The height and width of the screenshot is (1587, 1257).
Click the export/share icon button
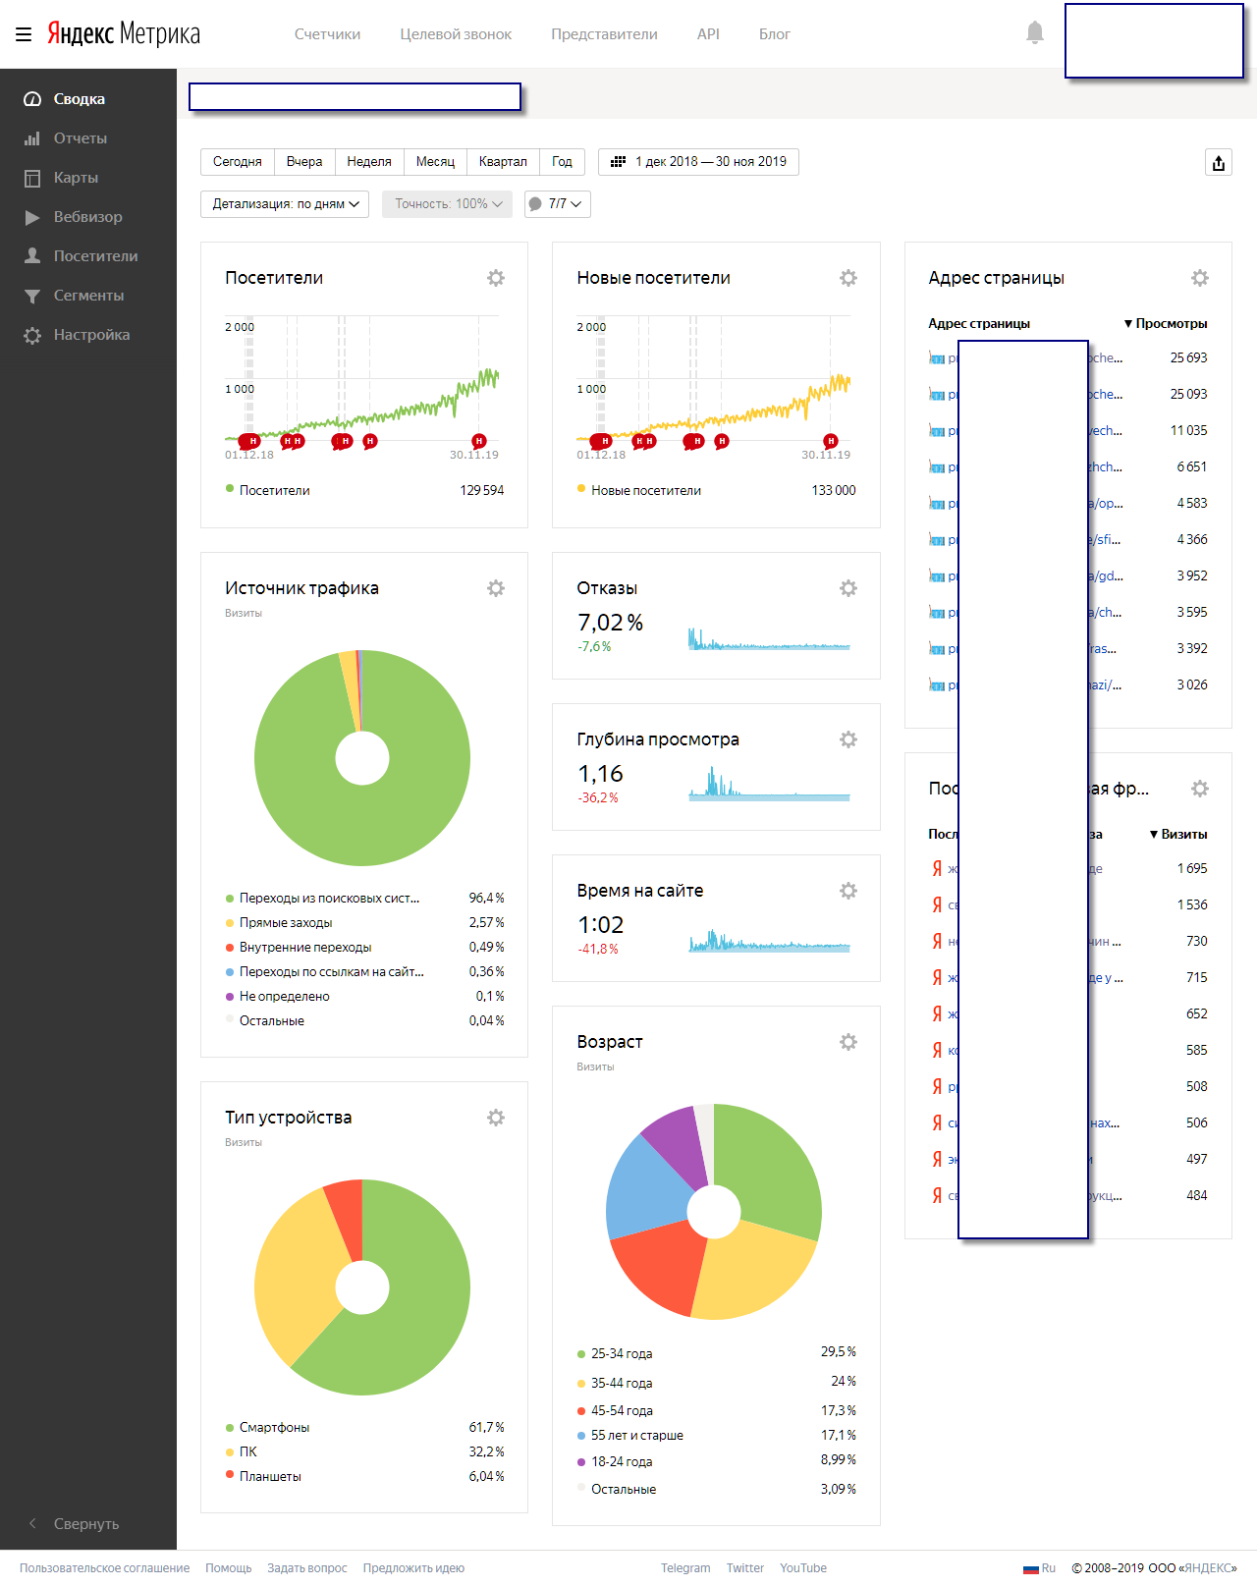pyautogui.click(x=1218, y=163)
